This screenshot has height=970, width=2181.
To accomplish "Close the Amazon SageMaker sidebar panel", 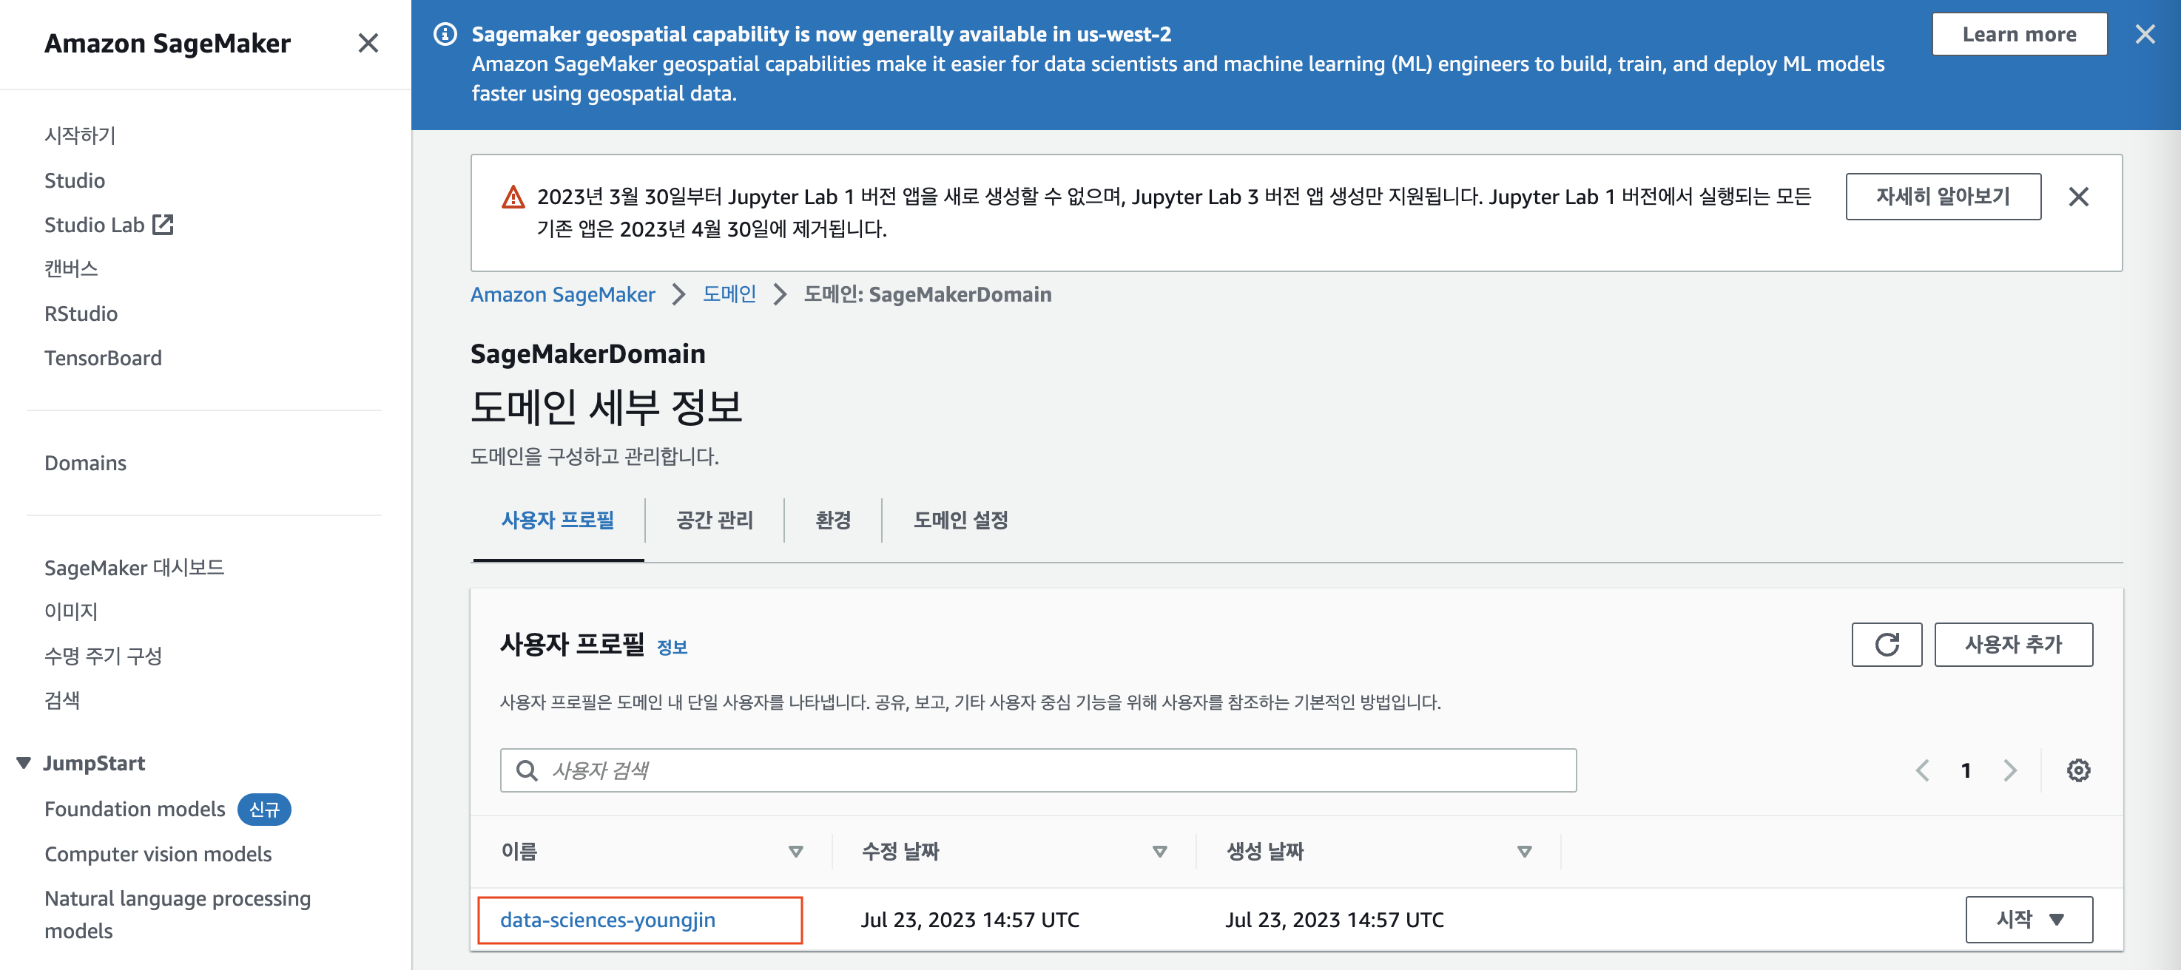I will (368, 43).
